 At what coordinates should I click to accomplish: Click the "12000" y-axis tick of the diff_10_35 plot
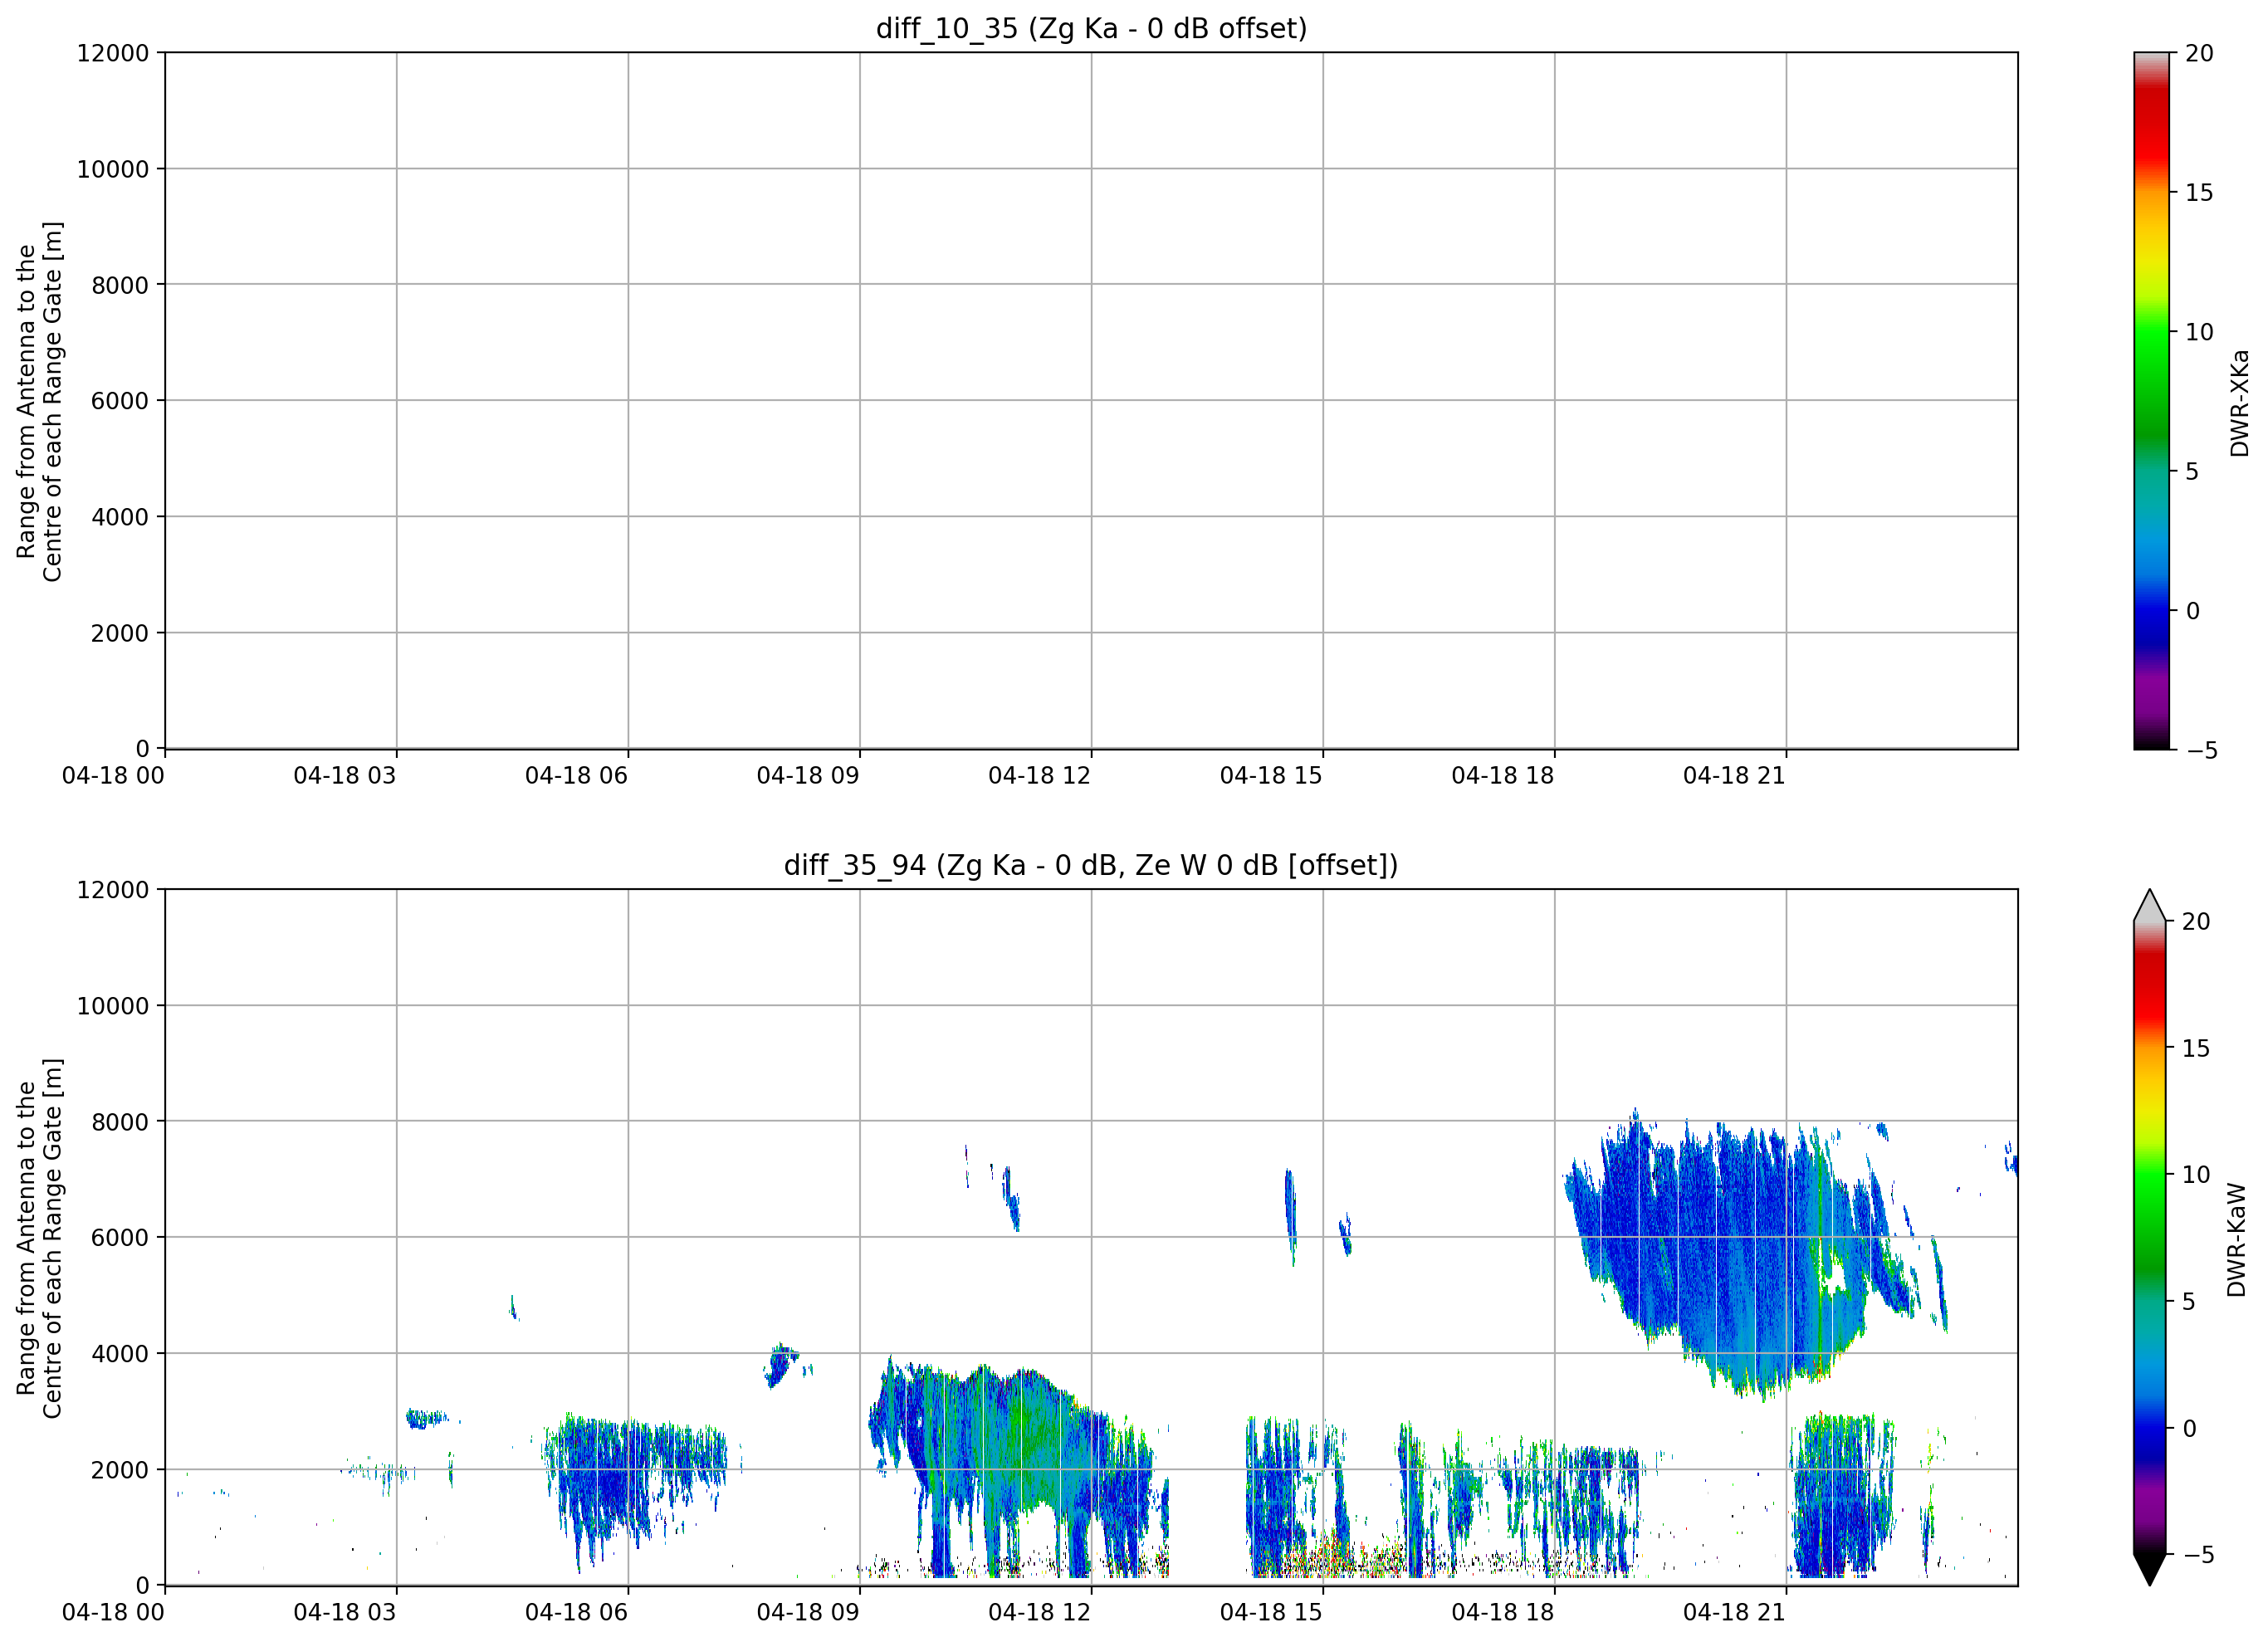(113, 52)
